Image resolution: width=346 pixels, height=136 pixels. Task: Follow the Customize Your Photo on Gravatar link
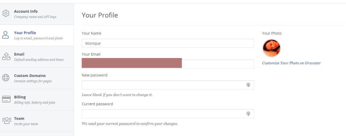point(291,63)
